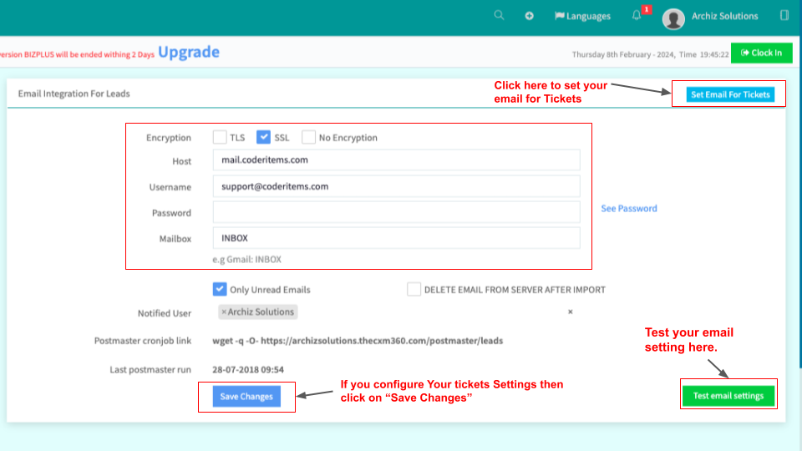The width and height of the screenshot is (802, 451).
Task: Click the See Password link
Action: click(629, 209)
